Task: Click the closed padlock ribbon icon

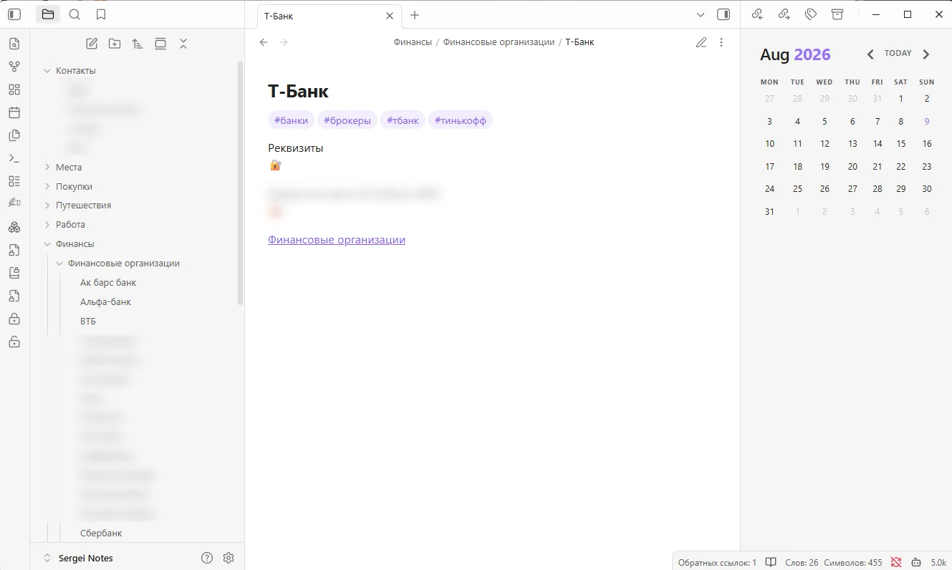Action: point(14,319)
